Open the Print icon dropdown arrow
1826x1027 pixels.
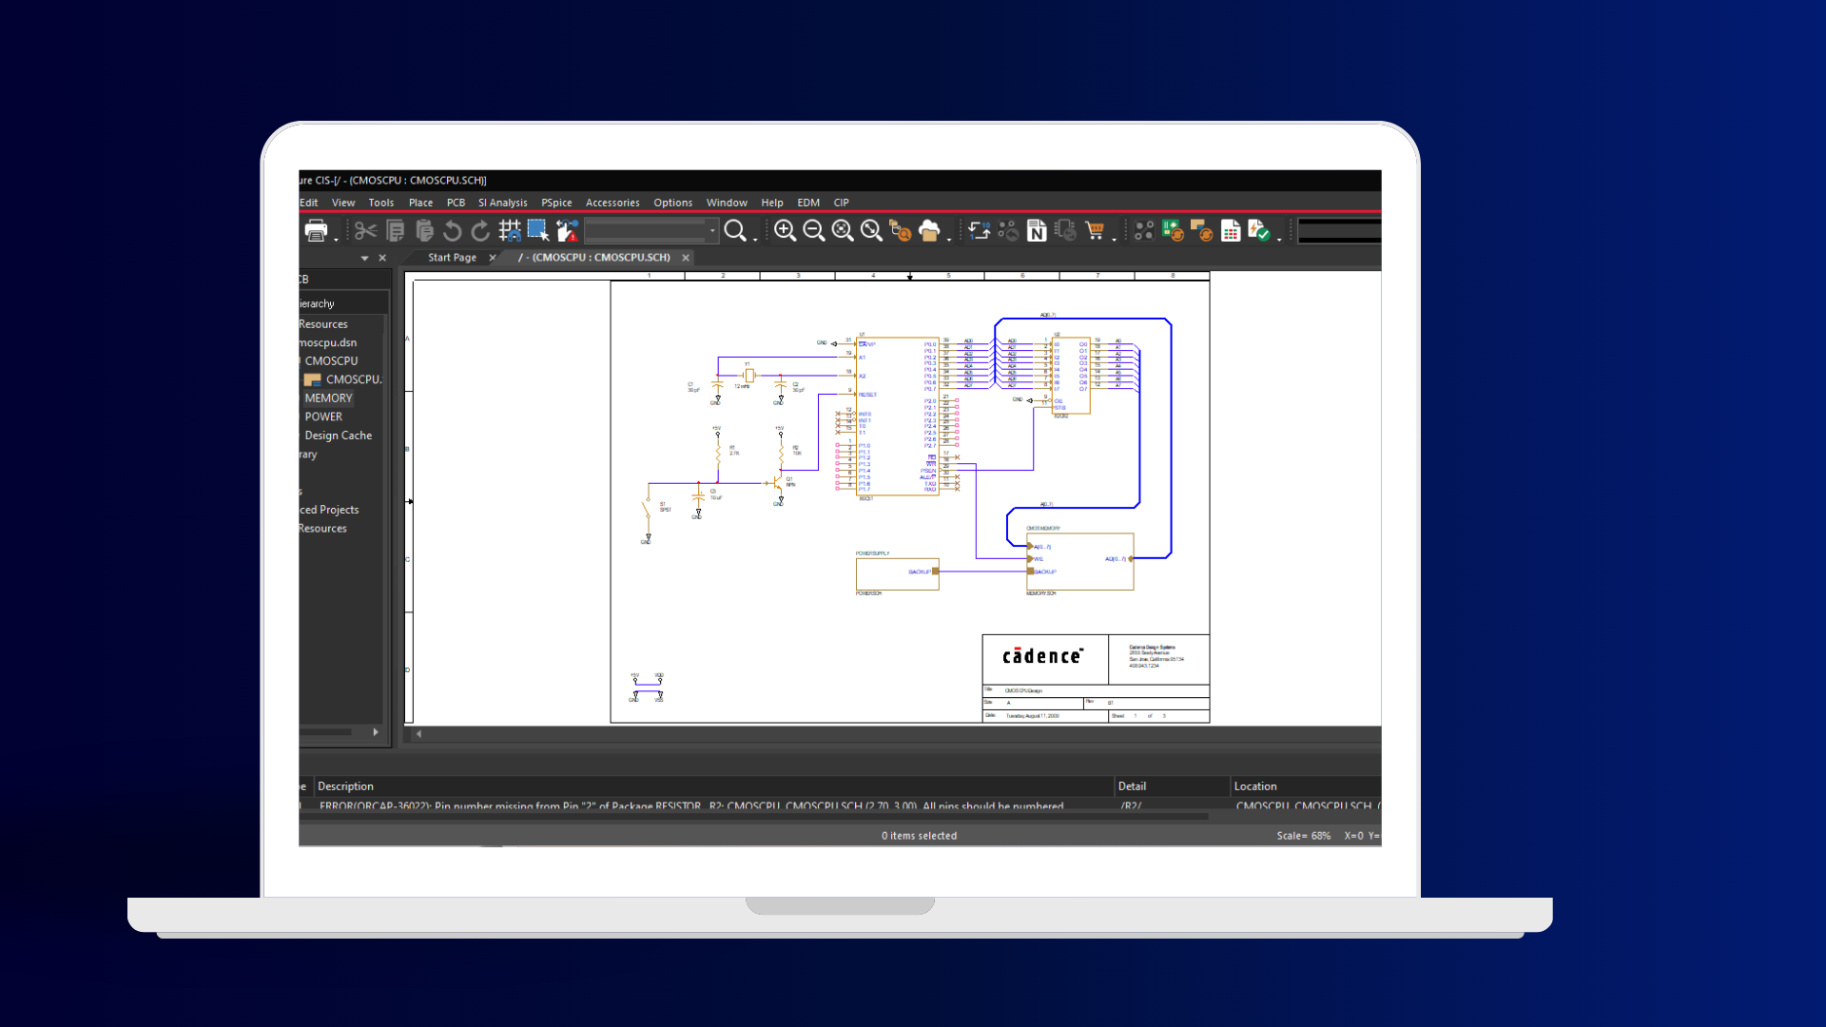click(336, 239)
